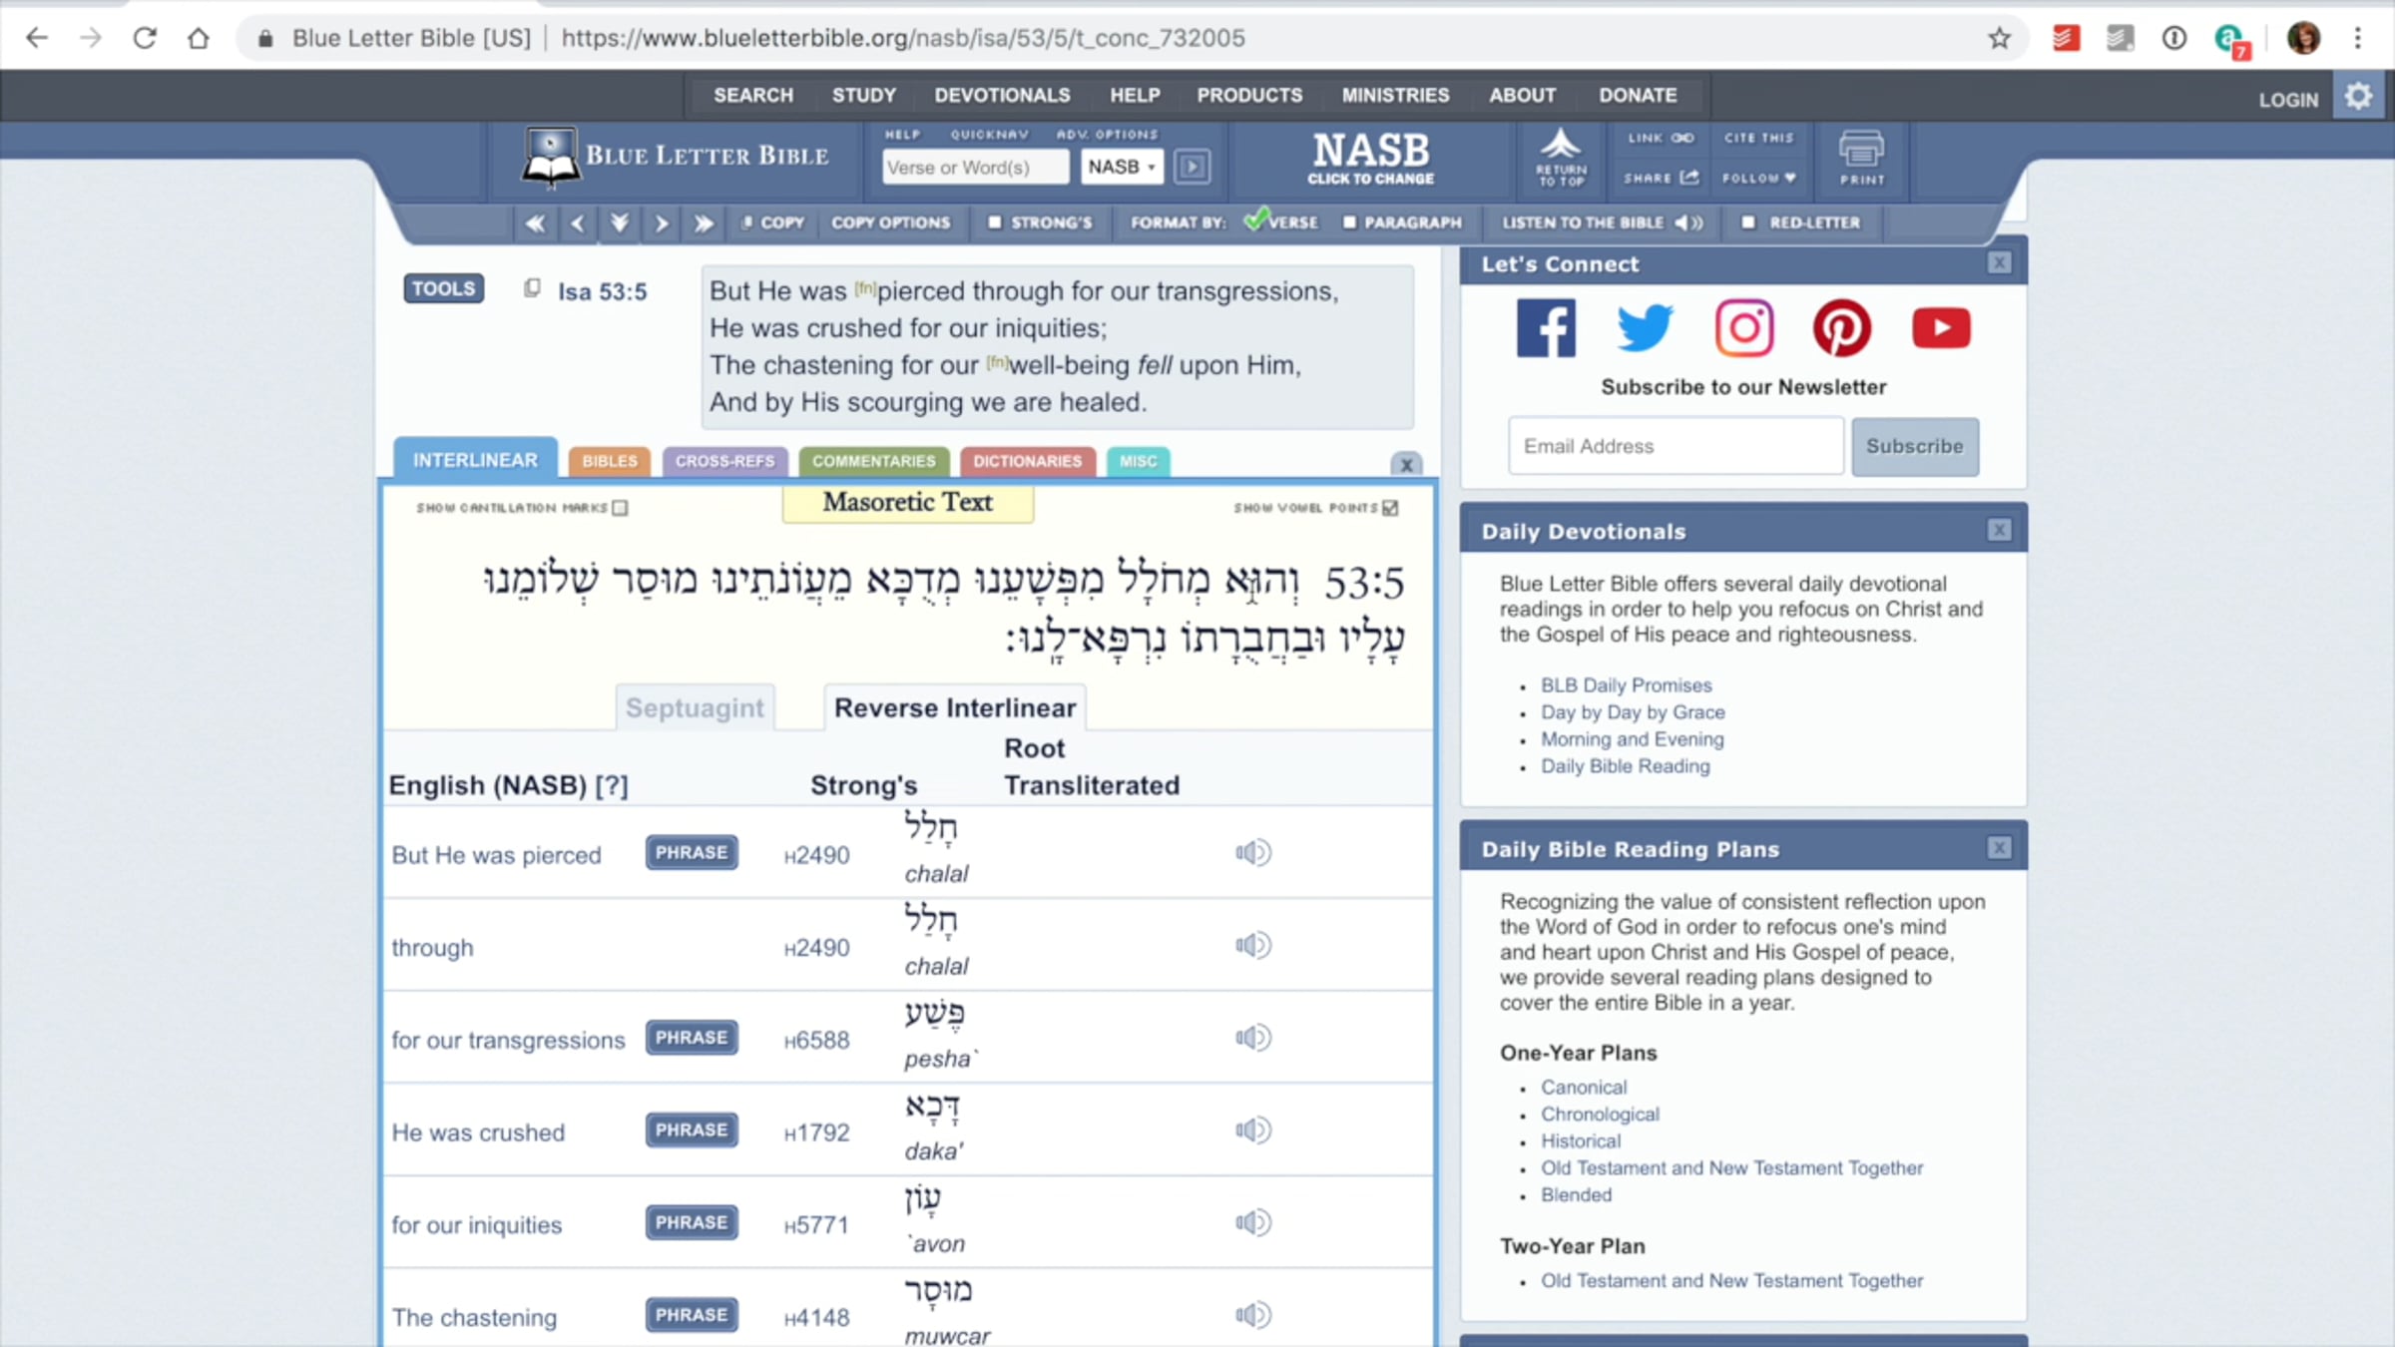Copy verse Isa 53:5 icon
The height and width of the screenshot is (1347, 2395).
point(532,288)
